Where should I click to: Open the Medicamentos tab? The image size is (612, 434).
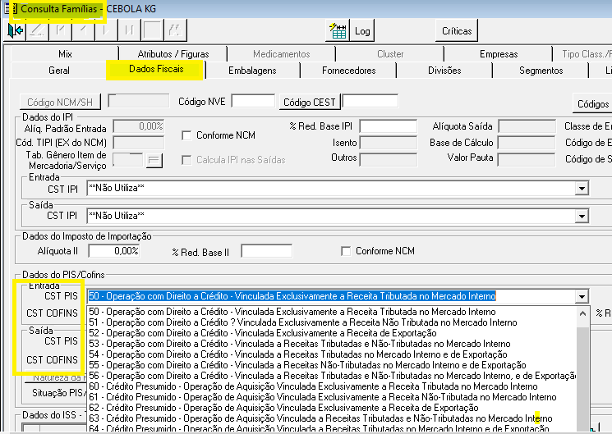click(282, 54)
